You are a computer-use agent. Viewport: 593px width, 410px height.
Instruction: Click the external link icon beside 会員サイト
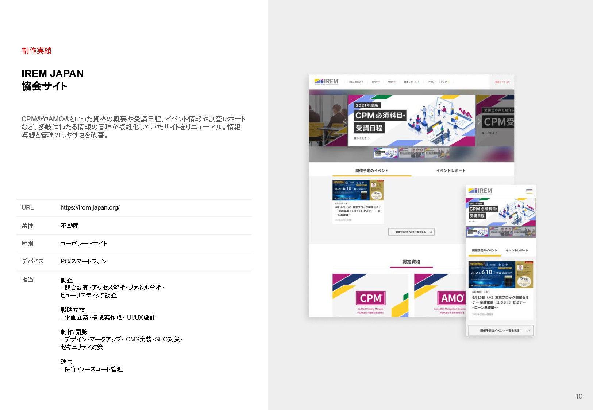508,82
